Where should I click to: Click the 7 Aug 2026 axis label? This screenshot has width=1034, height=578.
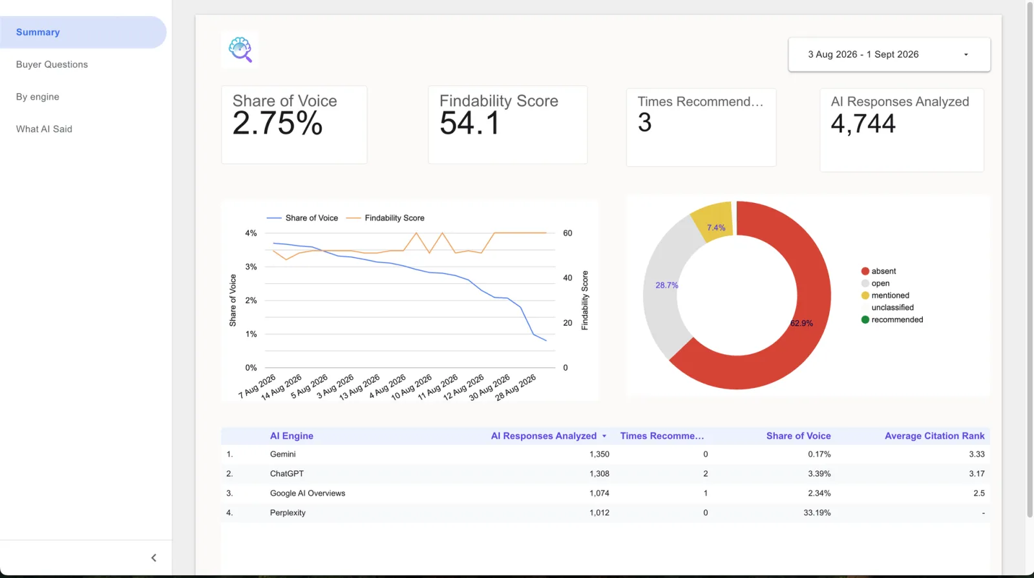tap(257, 387)
